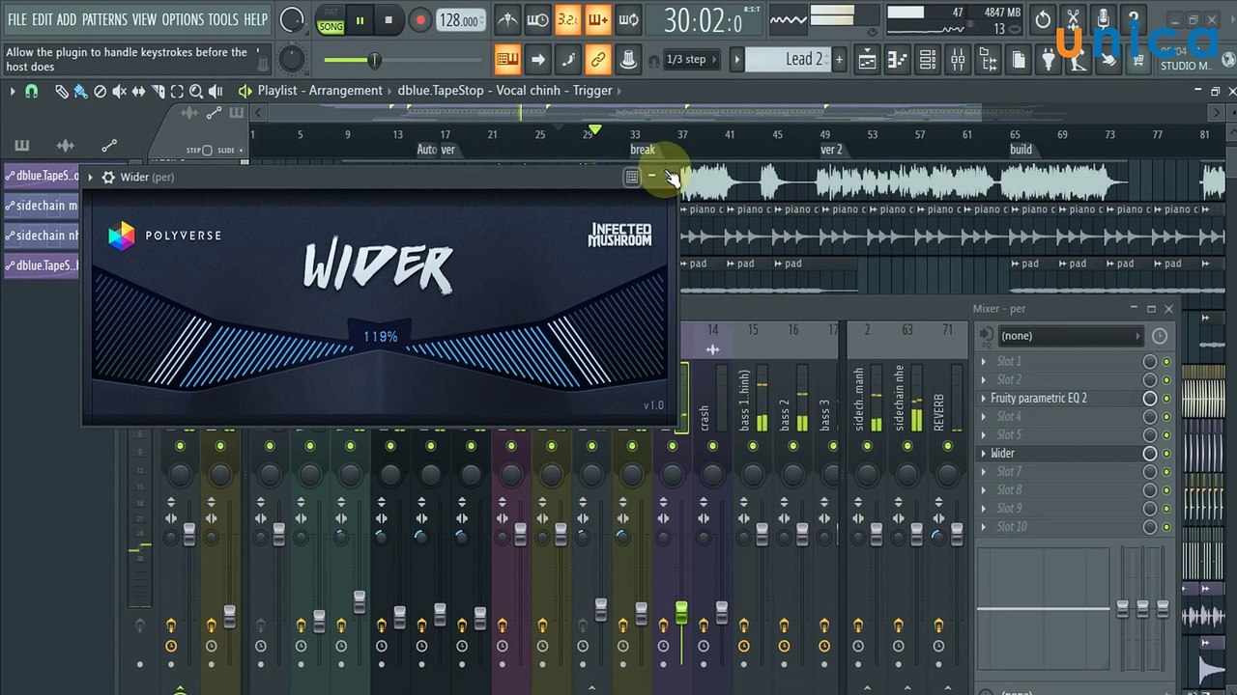This screenshot has height=695, width=1237.
Task: Open the PATTERNS menu
Action: point(104,19)
